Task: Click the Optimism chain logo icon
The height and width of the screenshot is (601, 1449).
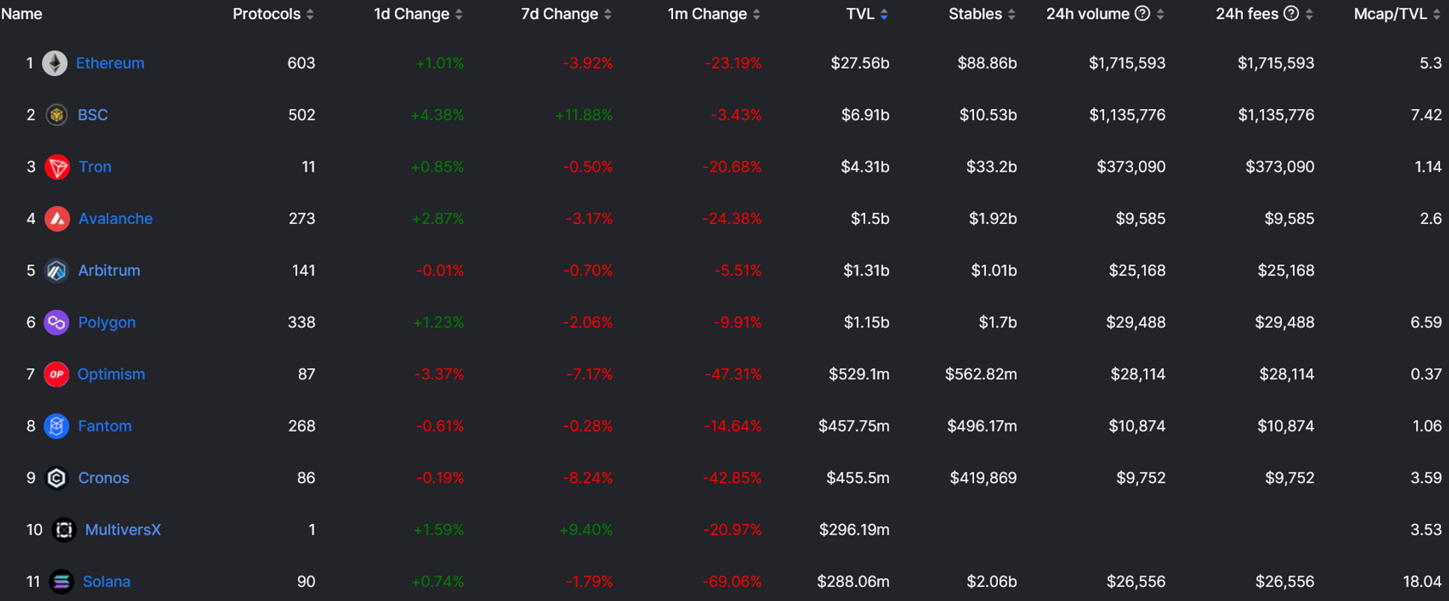Action: pos(57,374)
